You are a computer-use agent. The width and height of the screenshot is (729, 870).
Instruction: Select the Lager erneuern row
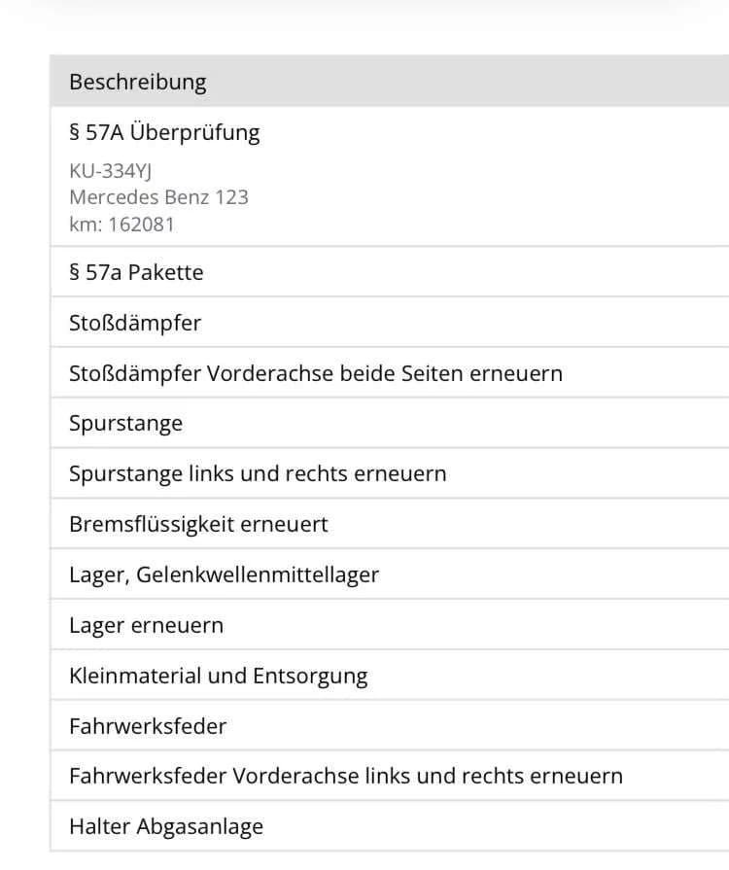(390, 625)
